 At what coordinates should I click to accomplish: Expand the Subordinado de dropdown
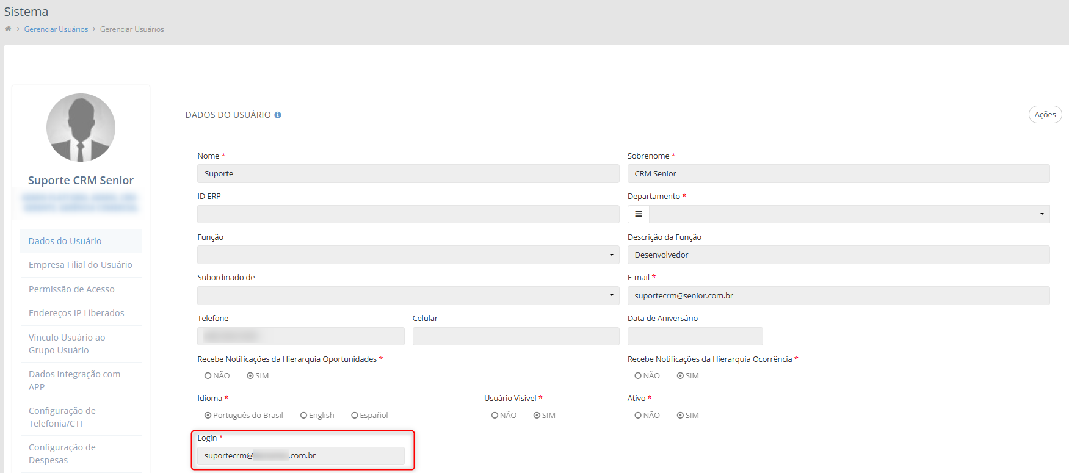408,296
